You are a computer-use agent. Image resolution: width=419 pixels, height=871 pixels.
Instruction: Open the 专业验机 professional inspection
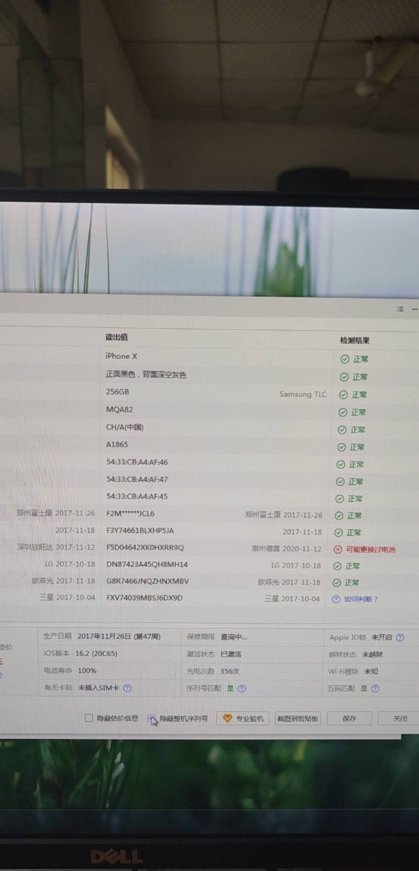[243, 719]
